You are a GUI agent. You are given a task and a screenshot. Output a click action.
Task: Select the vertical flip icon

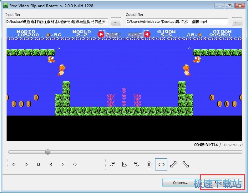pos(149,164)
